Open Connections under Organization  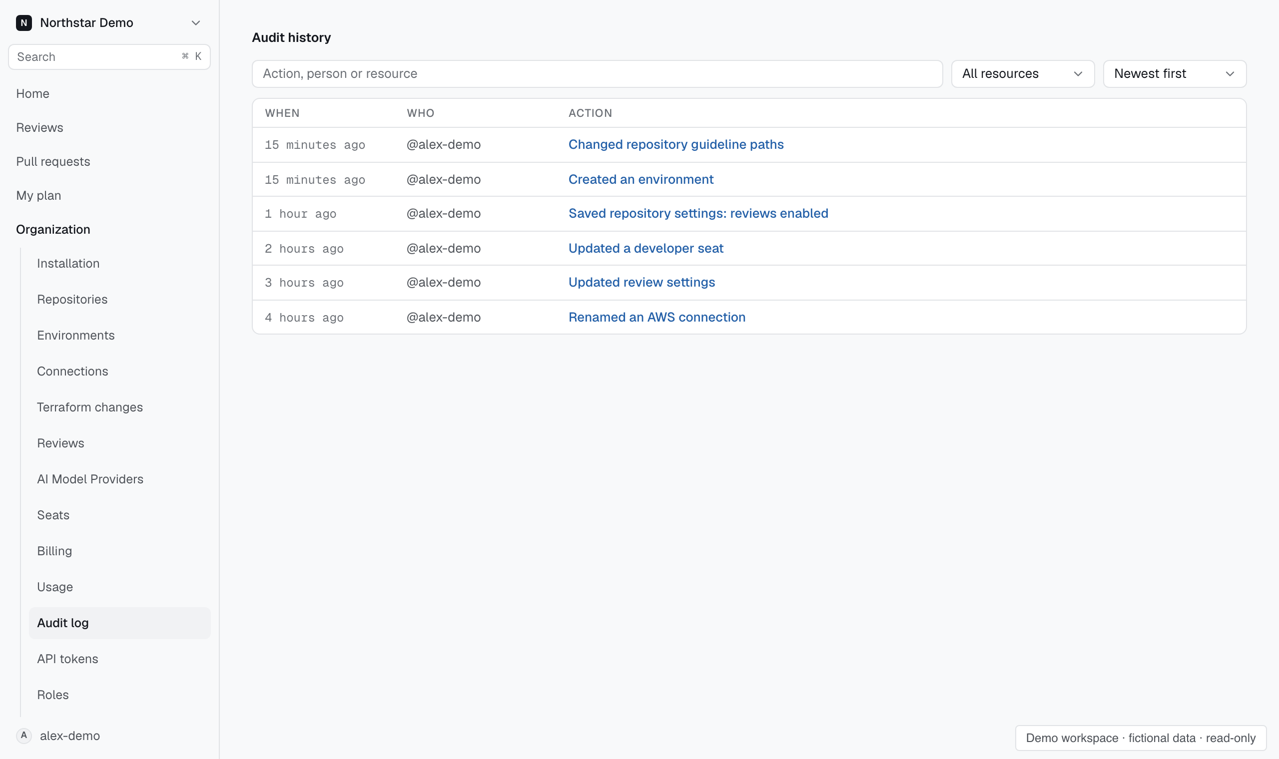click(72, 372)
